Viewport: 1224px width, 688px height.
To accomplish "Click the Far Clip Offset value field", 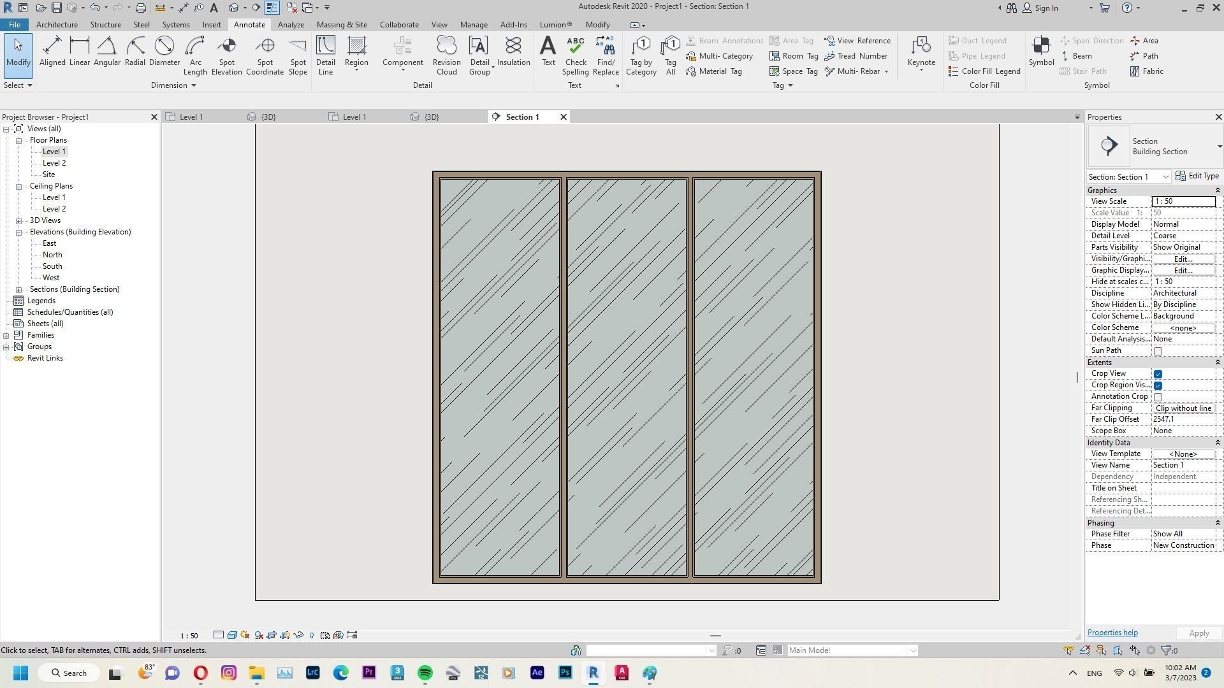I will coord(1183,419).
